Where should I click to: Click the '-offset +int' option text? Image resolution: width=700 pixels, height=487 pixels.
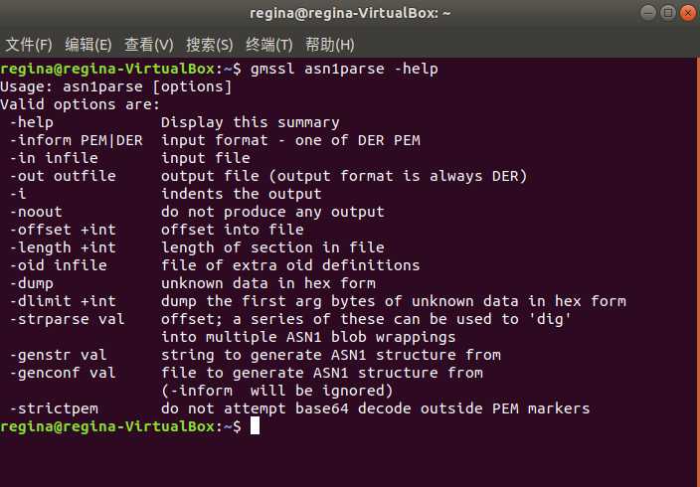pyautogui.click(x=63, y=230)
